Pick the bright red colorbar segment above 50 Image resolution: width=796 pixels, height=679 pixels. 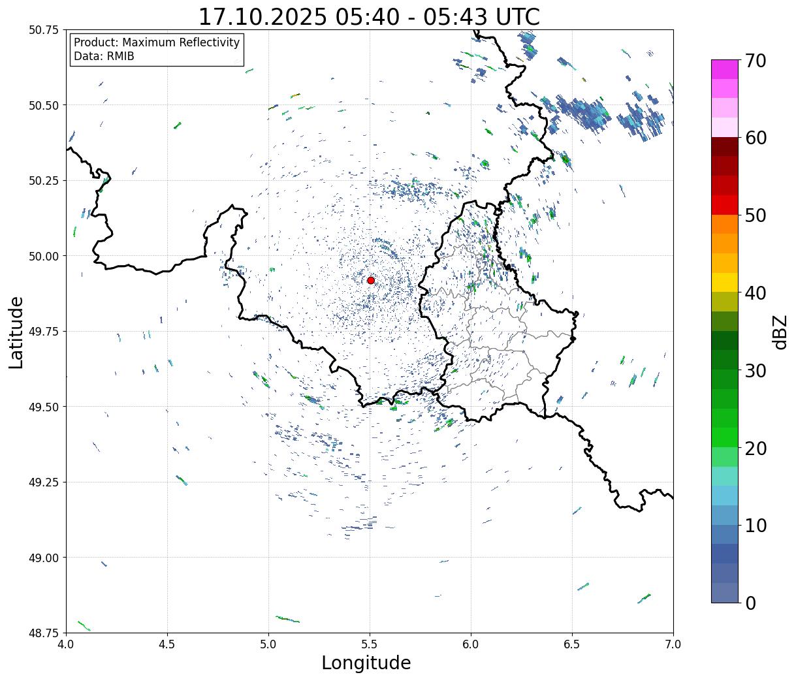725,205
